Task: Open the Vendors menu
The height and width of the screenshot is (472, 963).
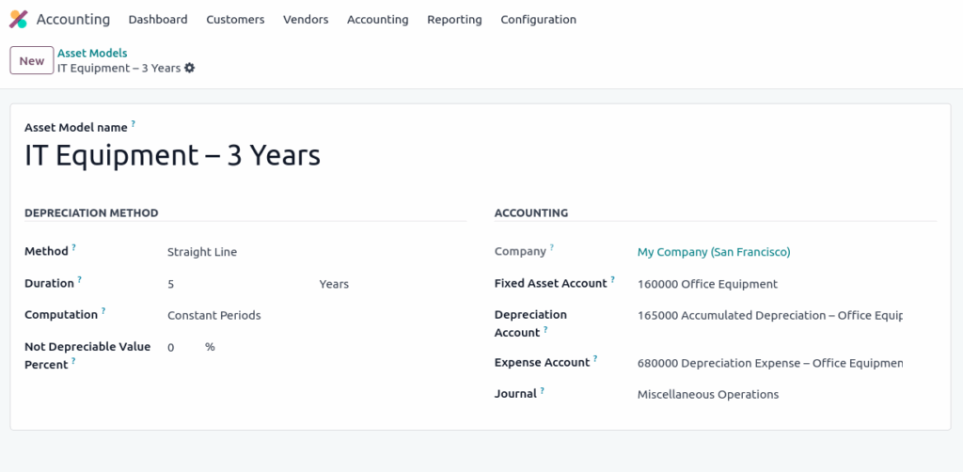Action: click(306, 20)
